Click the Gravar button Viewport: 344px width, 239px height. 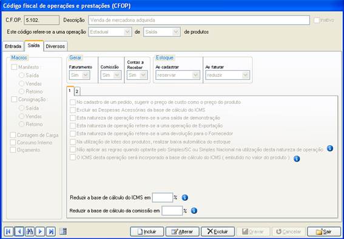[x=254, y=232]
